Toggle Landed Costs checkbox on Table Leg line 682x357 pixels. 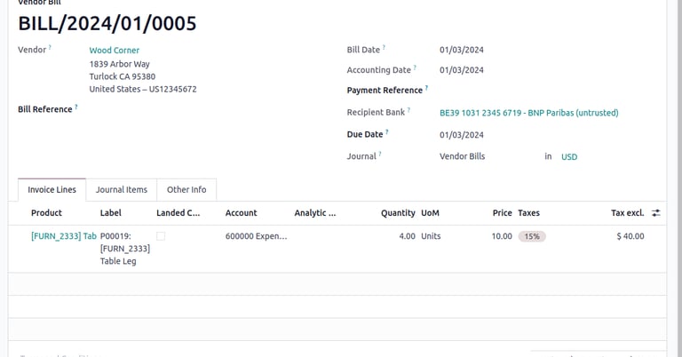pos(161,236)
